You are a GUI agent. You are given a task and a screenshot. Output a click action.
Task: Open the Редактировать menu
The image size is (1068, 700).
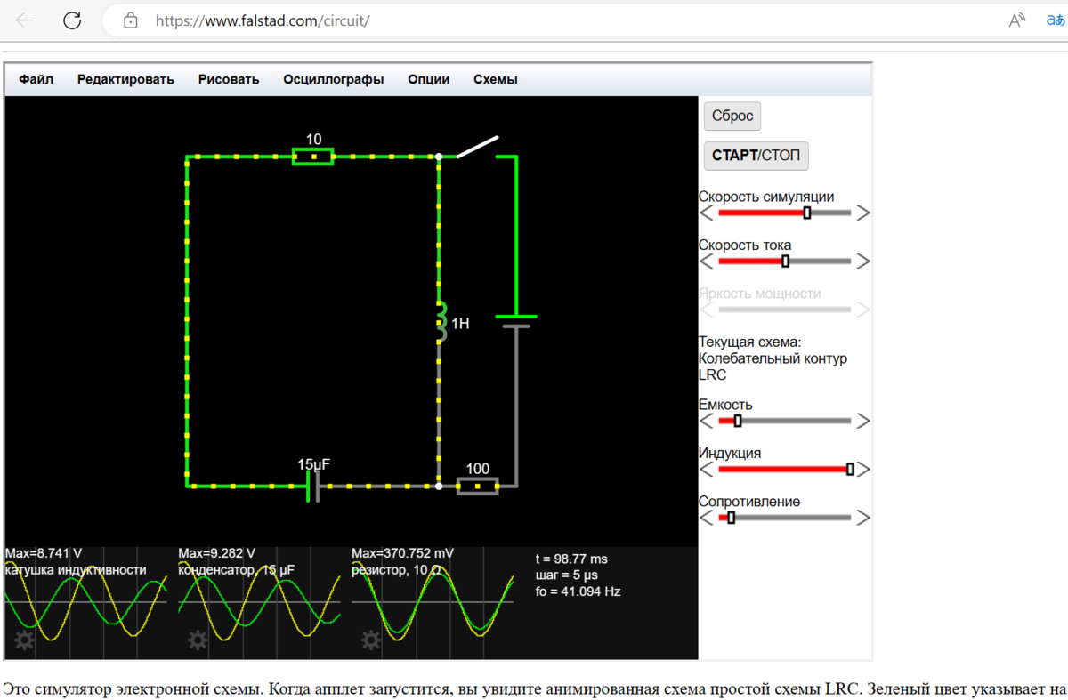pos(125,79)
